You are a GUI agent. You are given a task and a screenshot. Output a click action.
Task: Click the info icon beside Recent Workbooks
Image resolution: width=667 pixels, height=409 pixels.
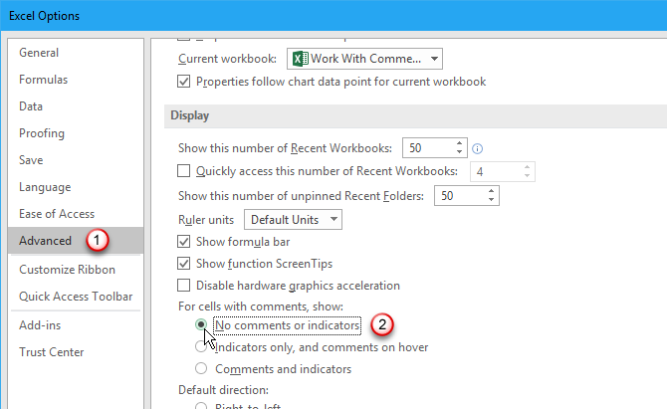point(478,148)
